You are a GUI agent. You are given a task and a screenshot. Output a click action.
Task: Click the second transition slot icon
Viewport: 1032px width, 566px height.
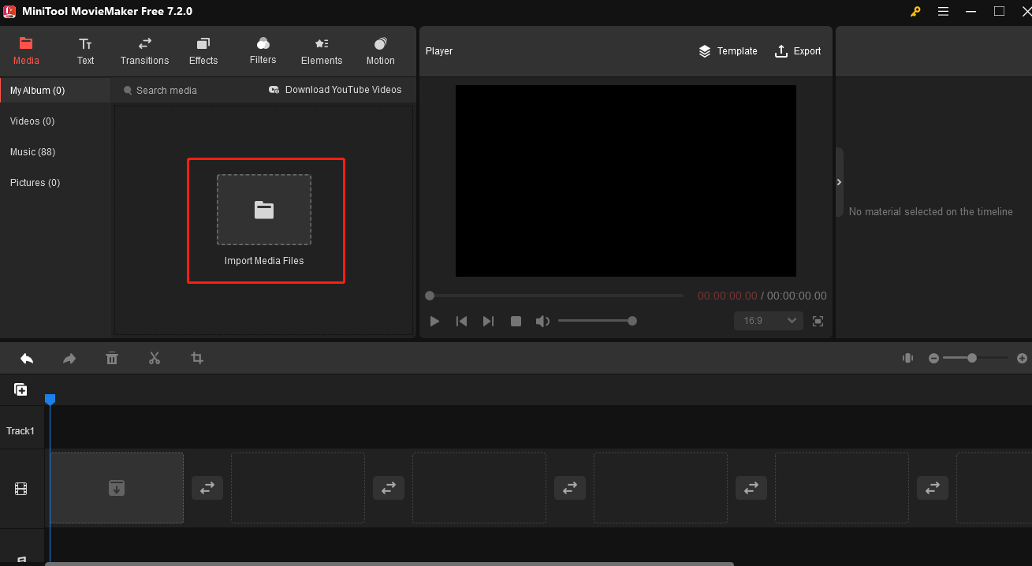(x=389, y=488)
